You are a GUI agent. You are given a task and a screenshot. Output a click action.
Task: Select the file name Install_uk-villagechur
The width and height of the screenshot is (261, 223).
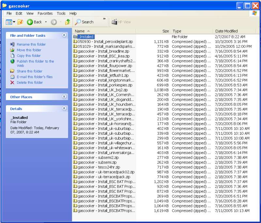pos(106,143)
